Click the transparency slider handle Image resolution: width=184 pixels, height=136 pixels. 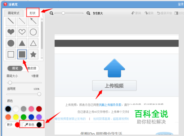(39, 94)
